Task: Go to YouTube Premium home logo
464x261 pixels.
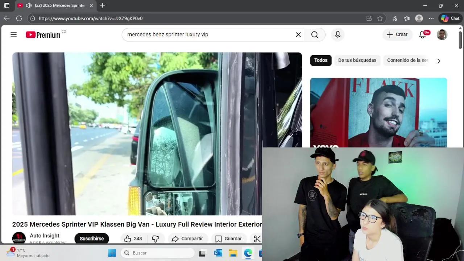Action: [43, 35]
